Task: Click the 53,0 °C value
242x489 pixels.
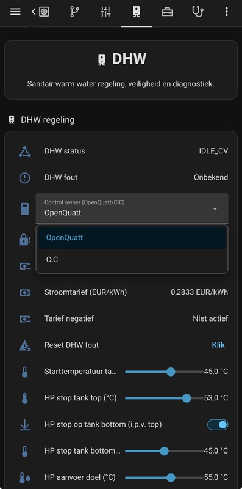Action: coord(216,399)
